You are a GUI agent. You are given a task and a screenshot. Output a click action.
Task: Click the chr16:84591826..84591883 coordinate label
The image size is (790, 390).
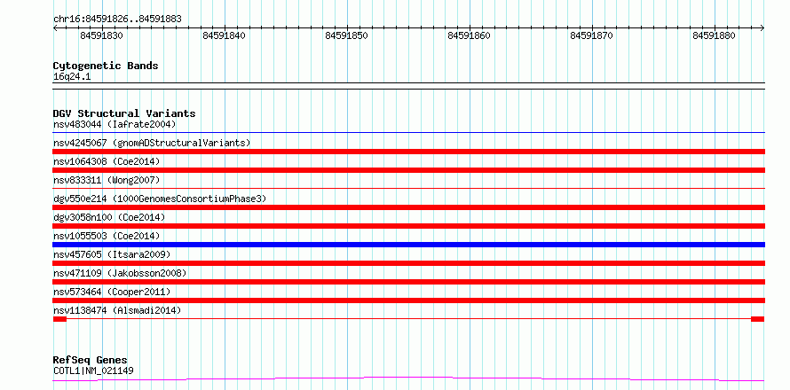coord(117,19)
